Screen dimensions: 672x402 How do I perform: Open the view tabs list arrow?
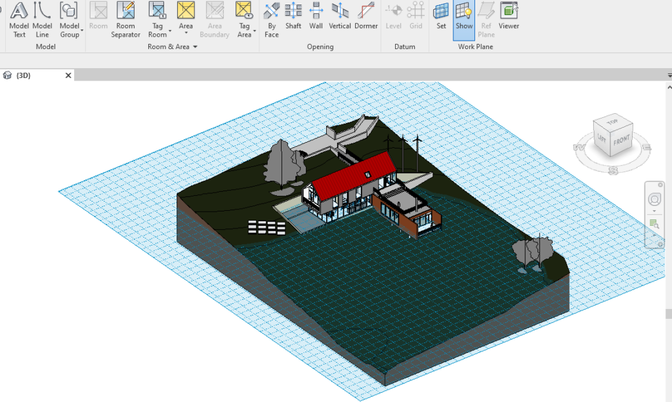[669, 75]
